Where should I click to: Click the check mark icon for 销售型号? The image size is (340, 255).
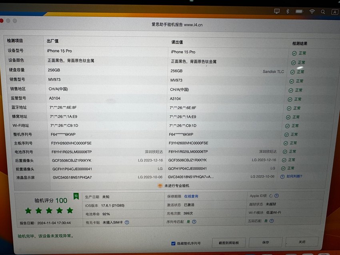292,81
